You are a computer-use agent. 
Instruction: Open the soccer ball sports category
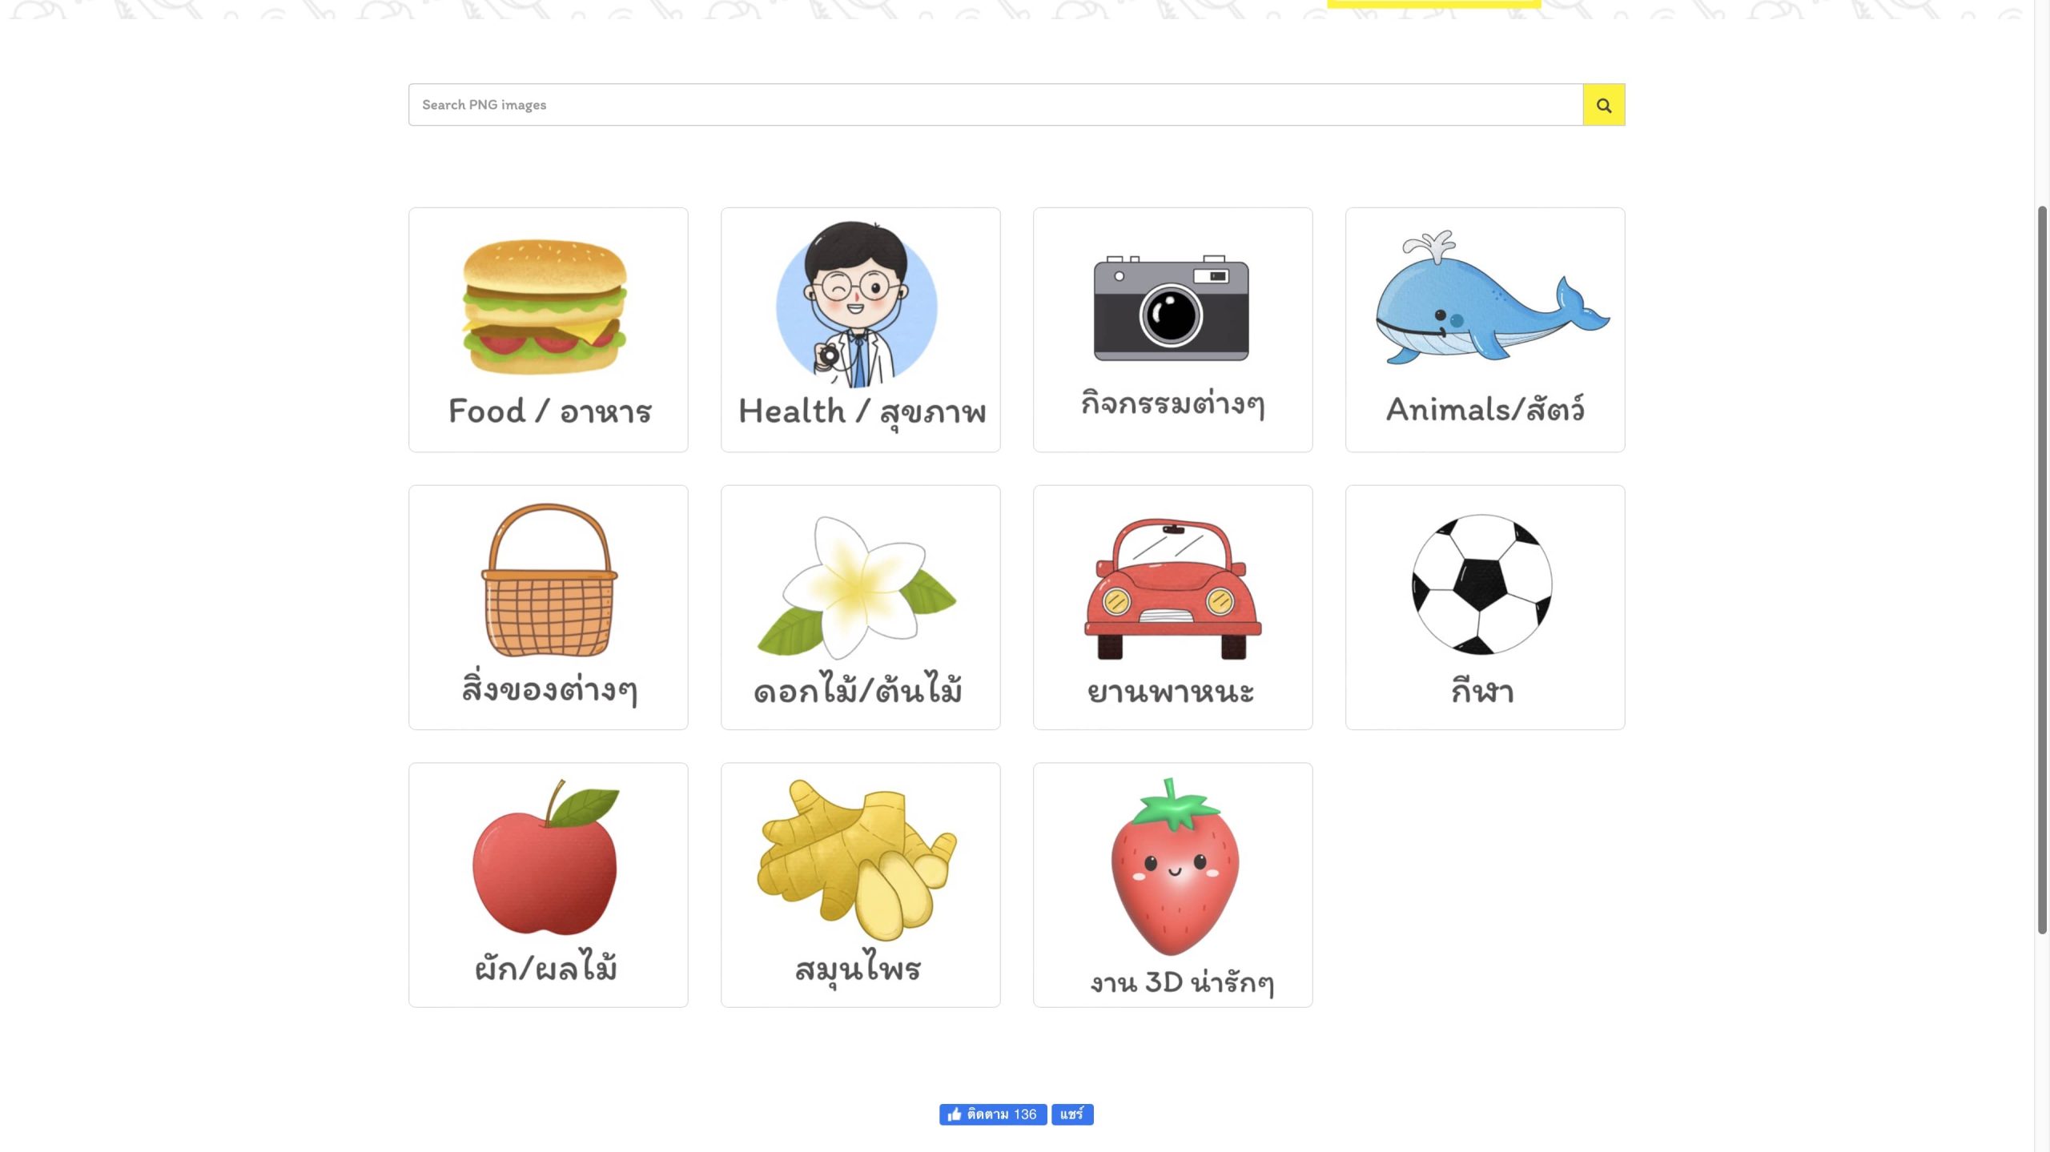point(1481,584)
